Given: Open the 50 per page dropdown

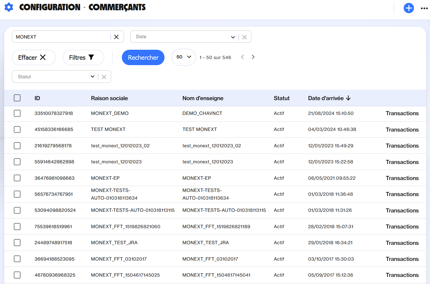Looking at the screenshot, I should [x=183, y=57].
